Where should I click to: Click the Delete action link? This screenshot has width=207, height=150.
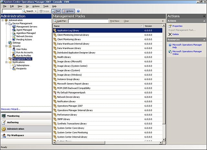(175, 35)
